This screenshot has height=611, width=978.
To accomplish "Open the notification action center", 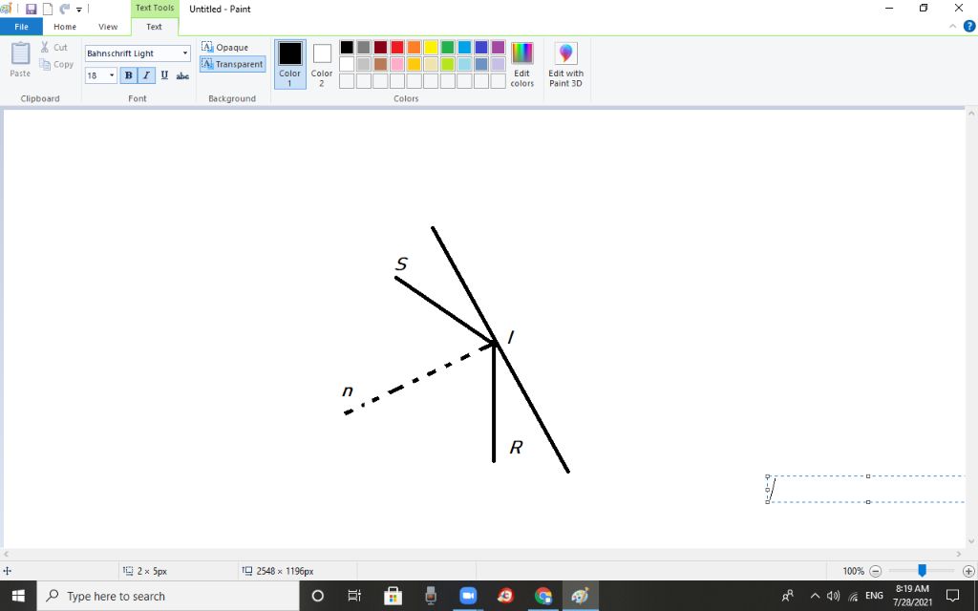I will click(952, 596).
